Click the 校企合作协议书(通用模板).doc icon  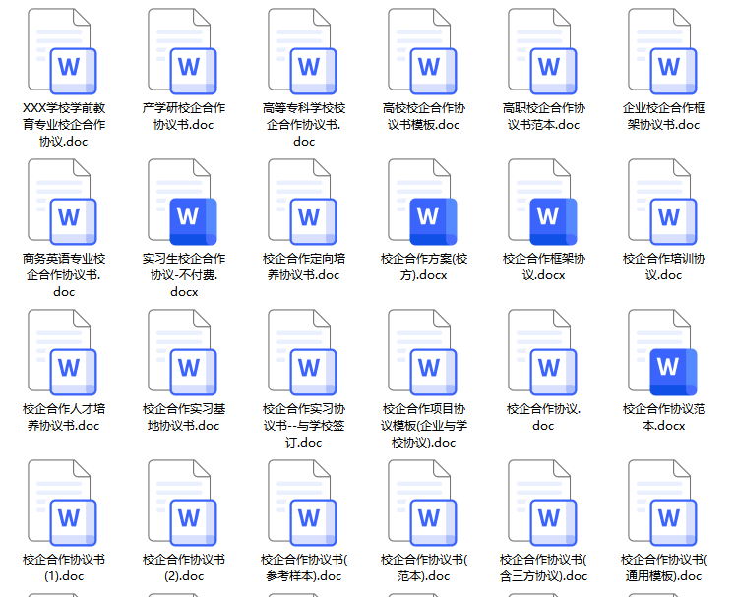tap(662, 503)
